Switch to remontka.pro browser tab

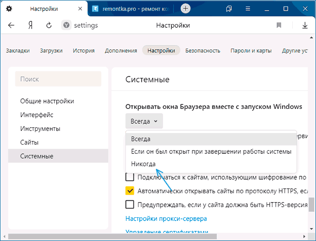pos(131,9)
